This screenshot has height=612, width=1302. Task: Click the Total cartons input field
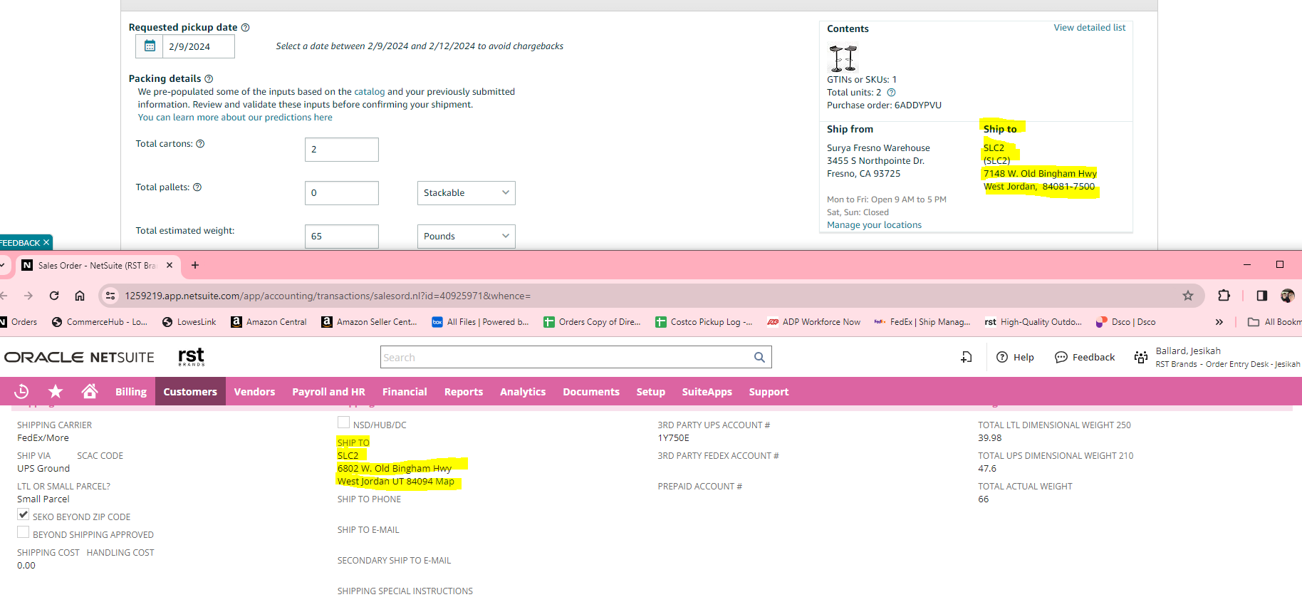pos(342,150)
